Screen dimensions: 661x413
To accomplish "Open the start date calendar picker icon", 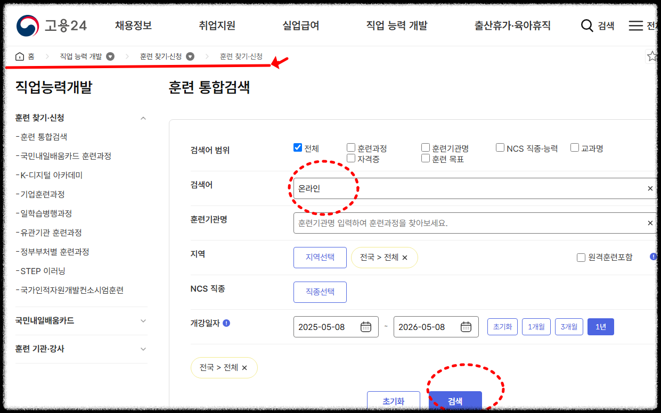I will [x=365, y=326].
